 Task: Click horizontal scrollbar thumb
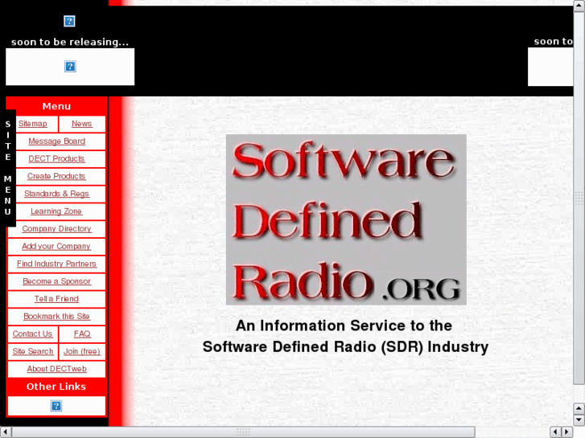pos(243,432)
